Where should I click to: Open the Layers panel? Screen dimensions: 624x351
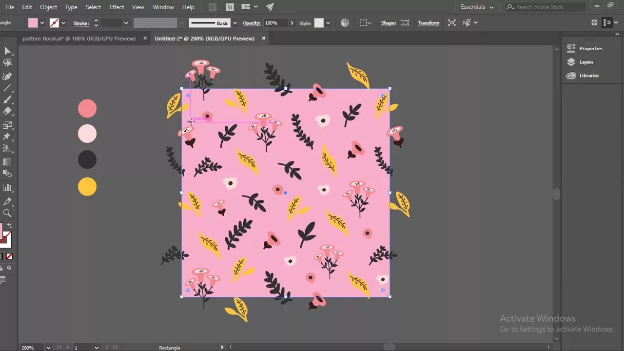pos(586,62)
